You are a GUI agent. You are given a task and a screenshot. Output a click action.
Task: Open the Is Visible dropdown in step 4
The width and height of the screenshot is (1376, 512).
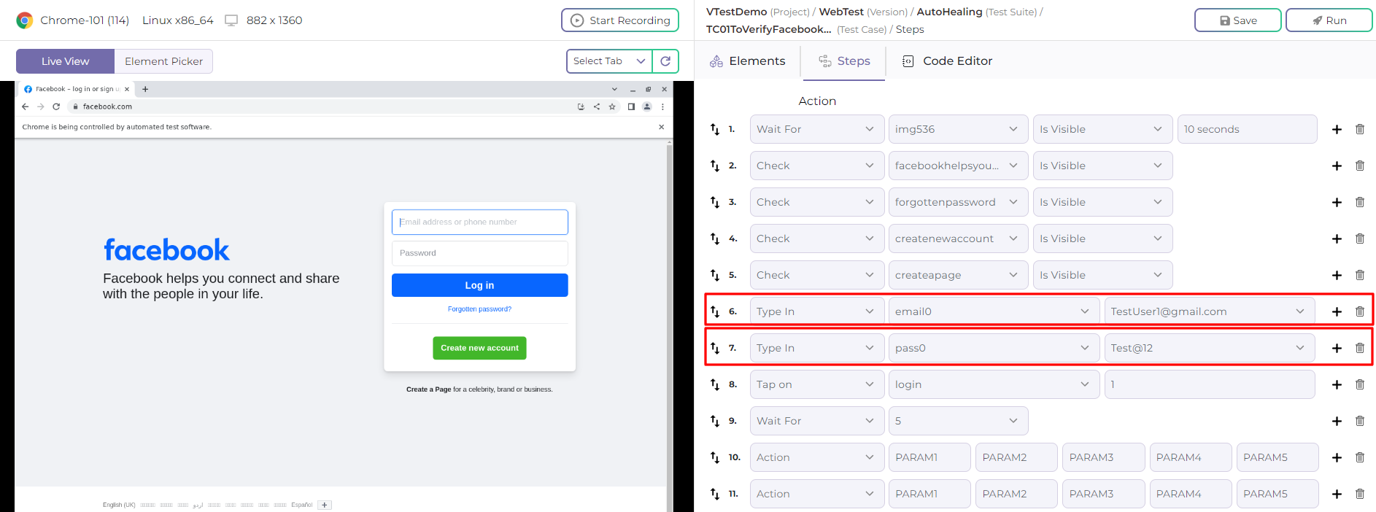click(1102, 238)
